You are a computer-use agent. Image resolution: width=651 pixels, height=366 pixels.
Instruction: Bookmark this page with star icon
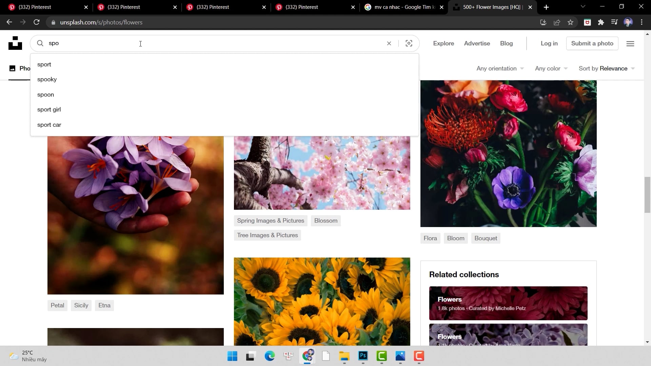tap(570, 22)
